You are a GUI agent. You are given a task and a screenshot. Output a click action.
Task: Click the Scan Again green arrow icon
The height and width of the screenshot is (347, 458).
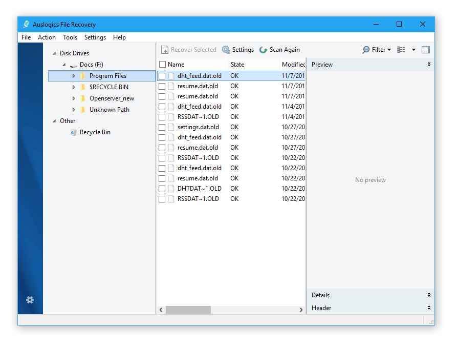[x=263, y=50]
